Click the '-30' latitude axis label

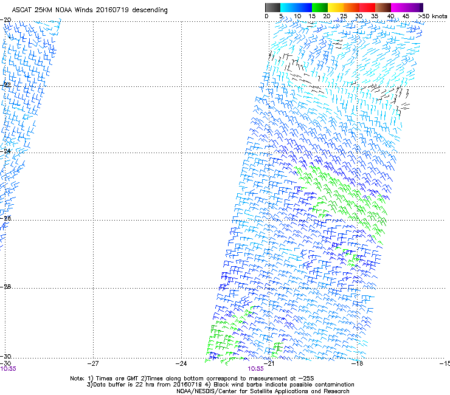click(x=6, y=357)
